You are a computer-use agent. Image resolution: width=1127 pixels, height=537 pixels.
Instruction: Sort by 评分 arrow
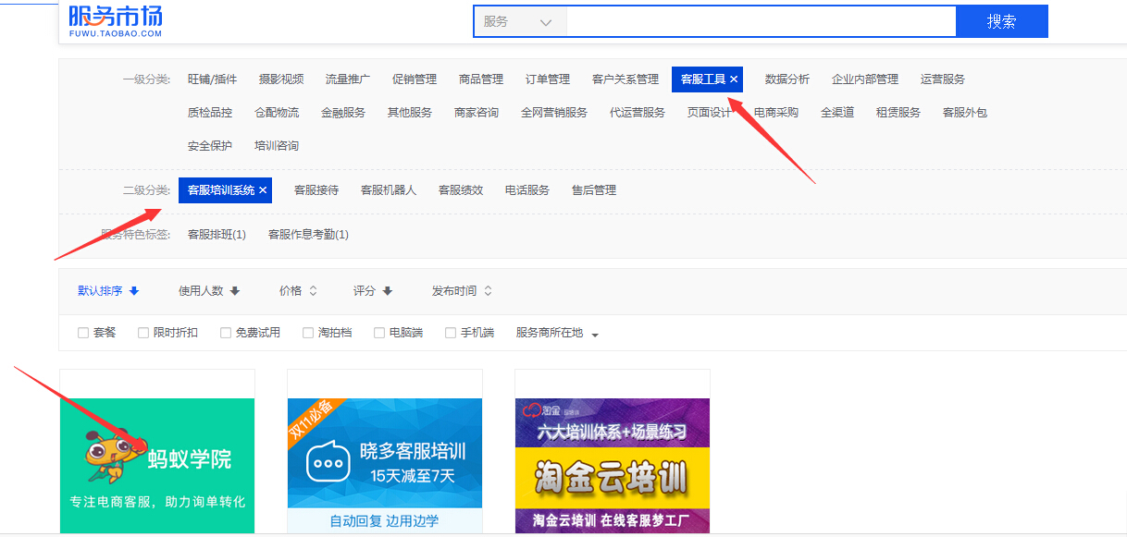click(388, 291)
